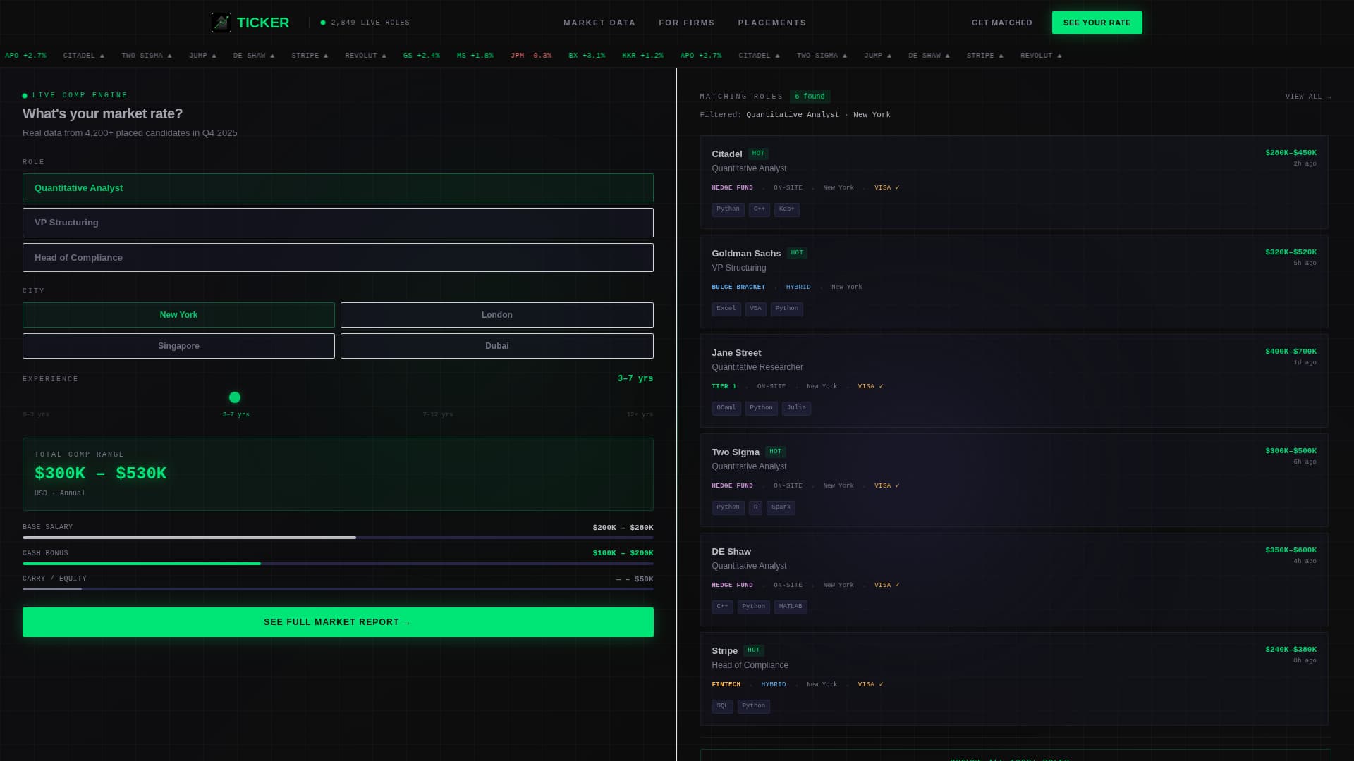Click the OCaml skill tag on Jane Street

tap(726, 408)
